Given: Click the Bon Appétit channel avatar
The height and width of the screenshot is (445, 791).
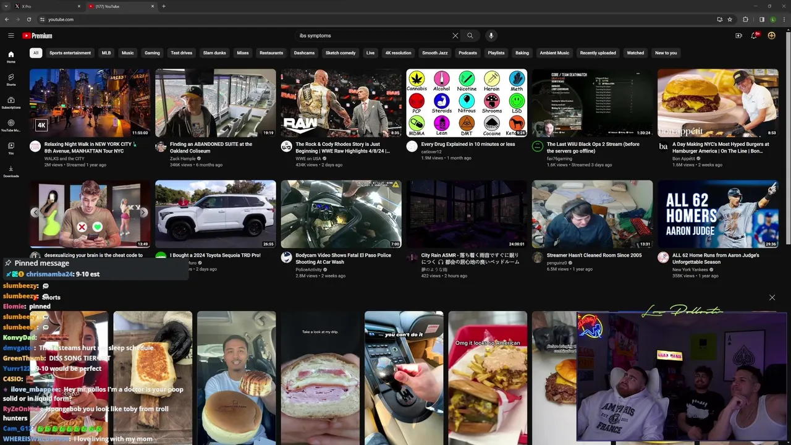Looking at the screenshot, I should click(663, 146).
